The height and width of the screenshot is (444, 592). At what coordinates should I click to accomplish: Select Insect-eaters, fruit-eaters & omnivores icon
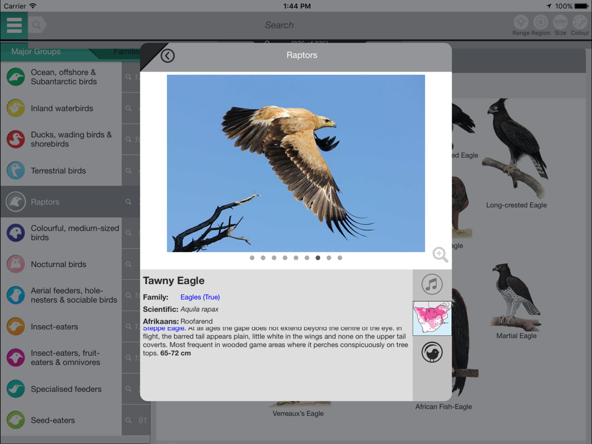click(x=15, y=358)
